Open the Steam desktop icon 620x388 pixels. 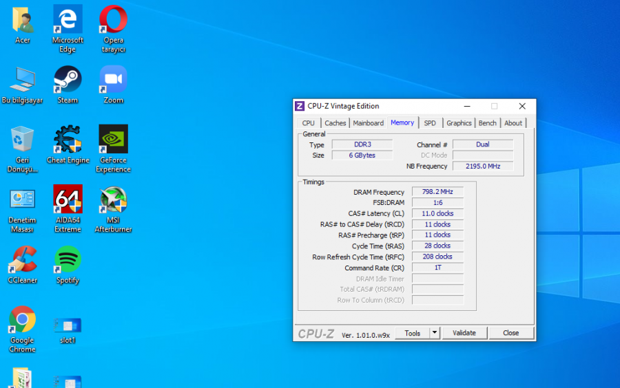tap(68, 80)
